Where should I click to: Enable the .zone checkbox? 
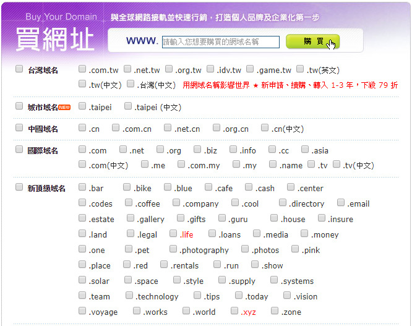click(x=275, y=311)
